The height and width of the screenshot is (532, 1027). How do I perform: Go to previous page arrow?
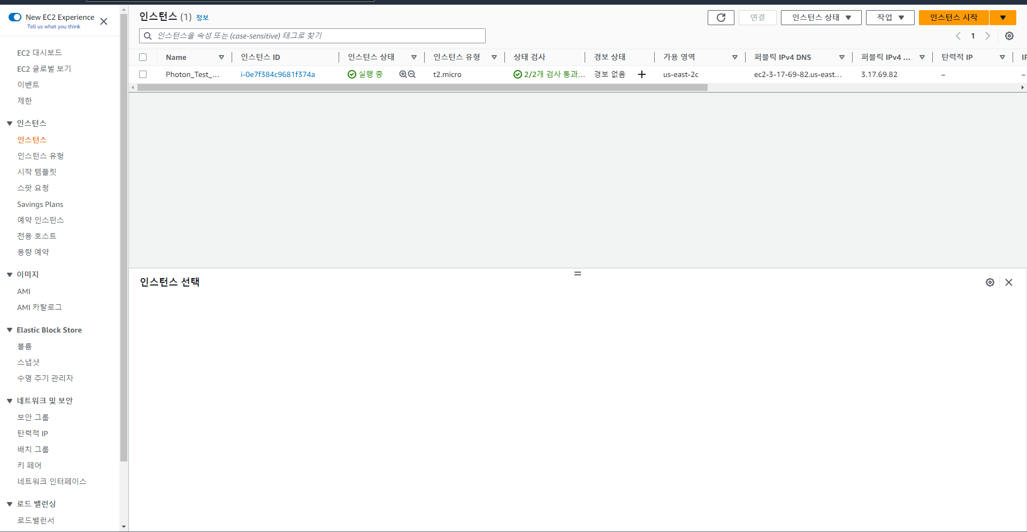click(x=958, y=36)
